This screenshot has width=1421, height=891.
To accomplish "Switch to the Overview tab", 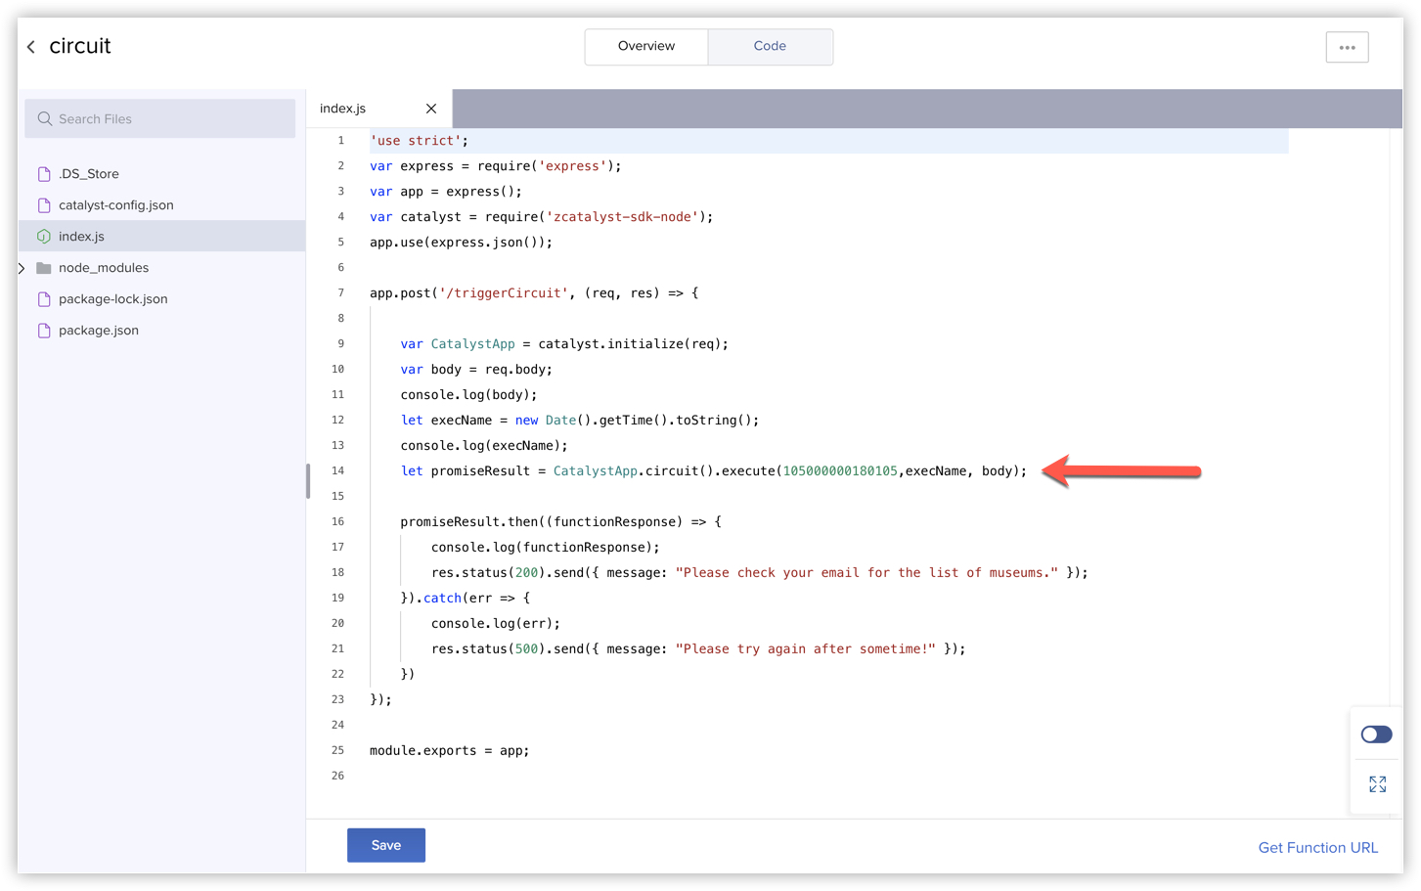I will point(645,47).
